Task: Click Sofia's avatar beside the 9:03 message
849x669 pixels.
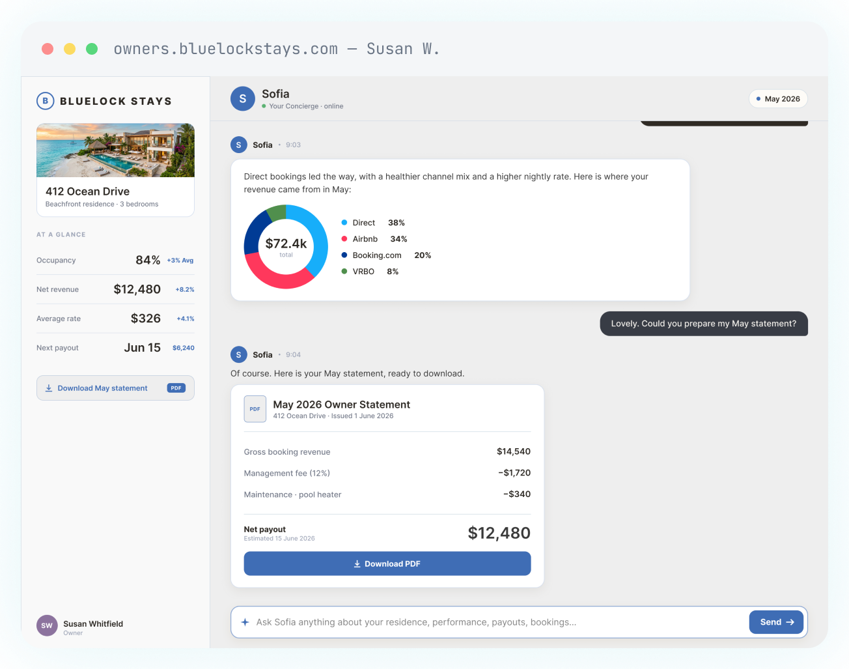Action: 239,145
